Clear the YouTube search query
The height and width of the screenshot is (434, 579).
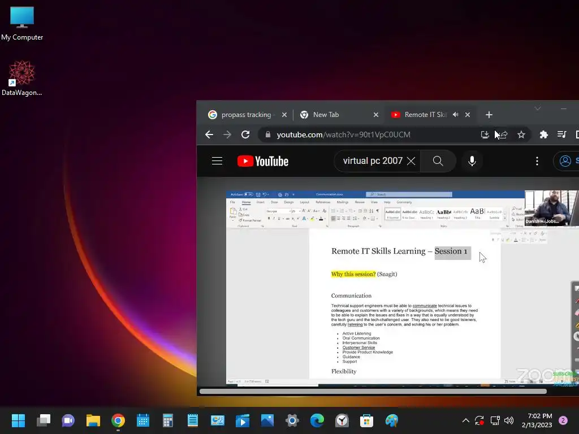click(411, 161)
